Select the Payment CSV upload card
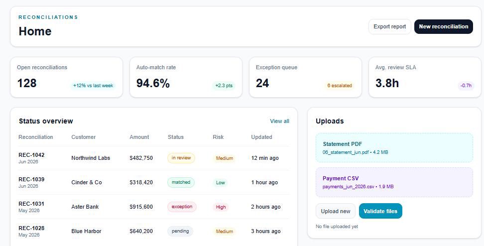Image resolution: width=484 pixels, height=246 pixels. pyautogui.click(x=394, y=182)
